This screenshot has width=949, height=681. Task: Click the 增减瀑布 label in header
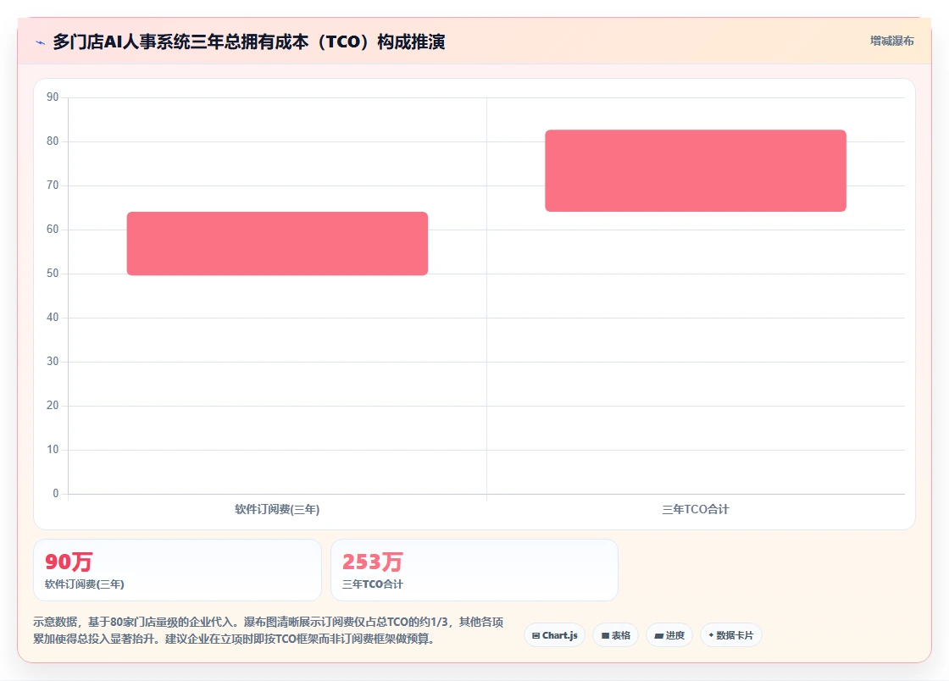(x=892, y=42)
